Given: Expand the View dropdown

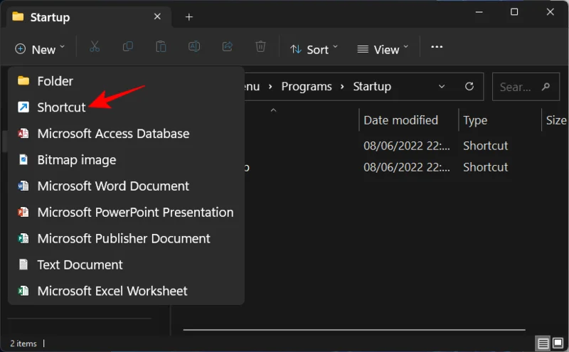Looking at the screenshot, I should click(383, 49).
